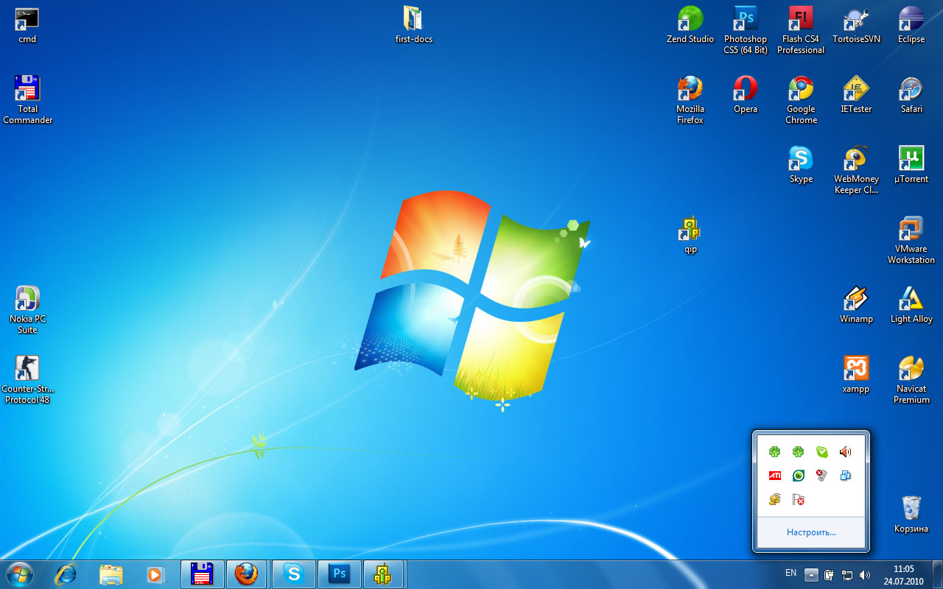This screenshot has height=589, width=943.
Task: Click the Настроить... link in tray popup
Action: (x=811, y=532)
